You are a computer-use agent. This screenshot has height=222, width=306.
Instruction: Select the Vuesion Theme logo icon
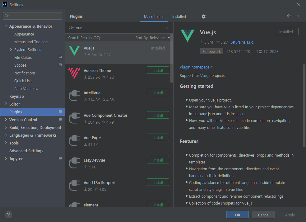(74, 73)
